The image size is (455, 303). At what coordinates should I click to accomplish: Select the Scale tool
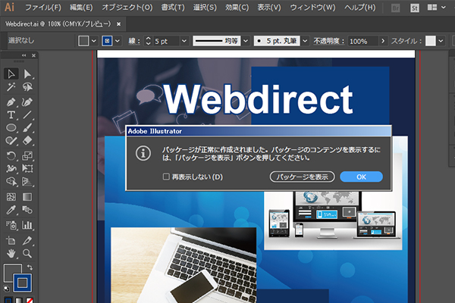pyautogui.click(x=27, y=156)
